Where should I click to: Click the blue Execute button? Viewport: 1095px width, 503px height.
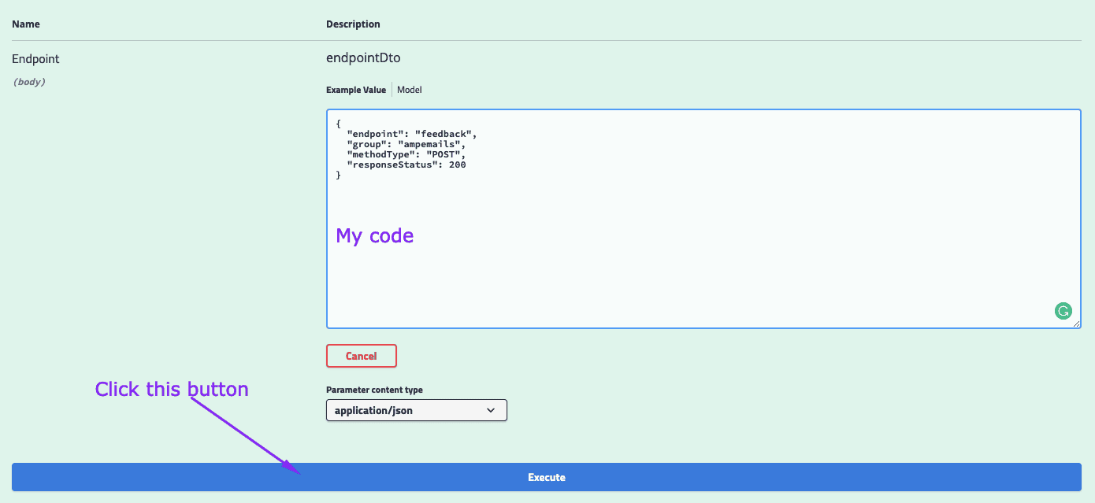(x=546, y=477)
